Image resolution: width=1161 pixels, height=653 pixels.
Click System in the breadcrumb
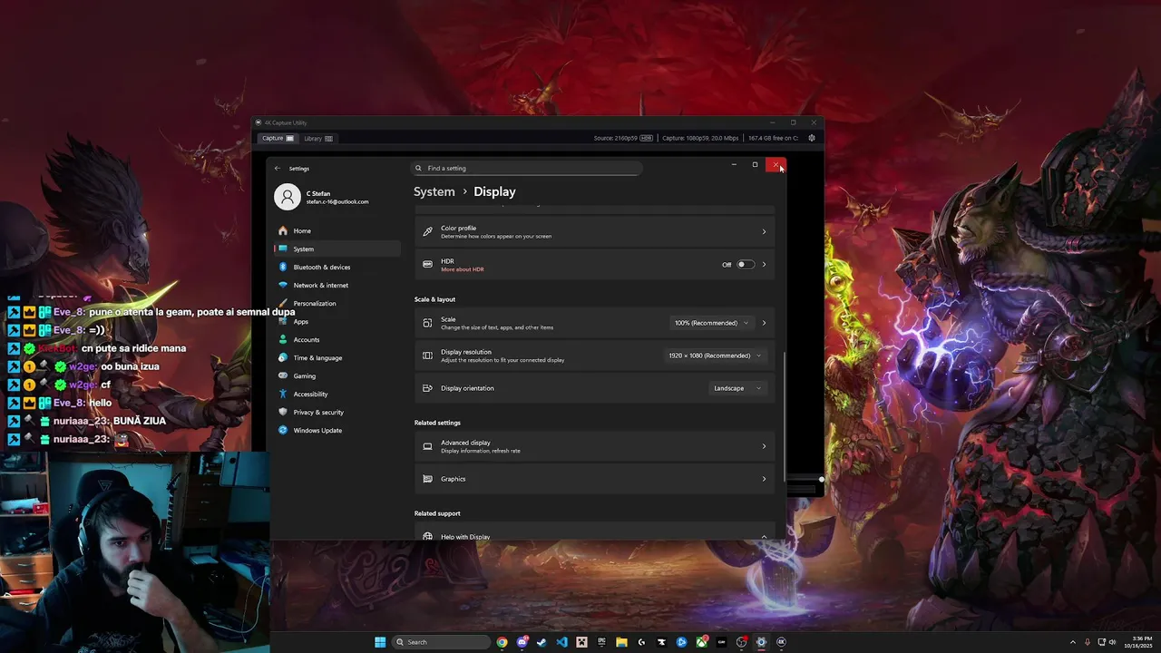pyautogui.click(x=434, y=191)
